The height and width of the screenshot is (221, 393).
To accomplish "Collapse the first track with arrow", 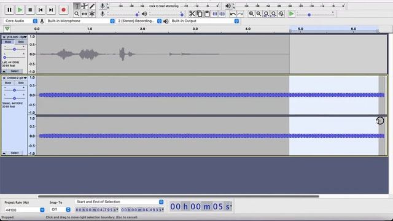I will [x=4, y=71].
